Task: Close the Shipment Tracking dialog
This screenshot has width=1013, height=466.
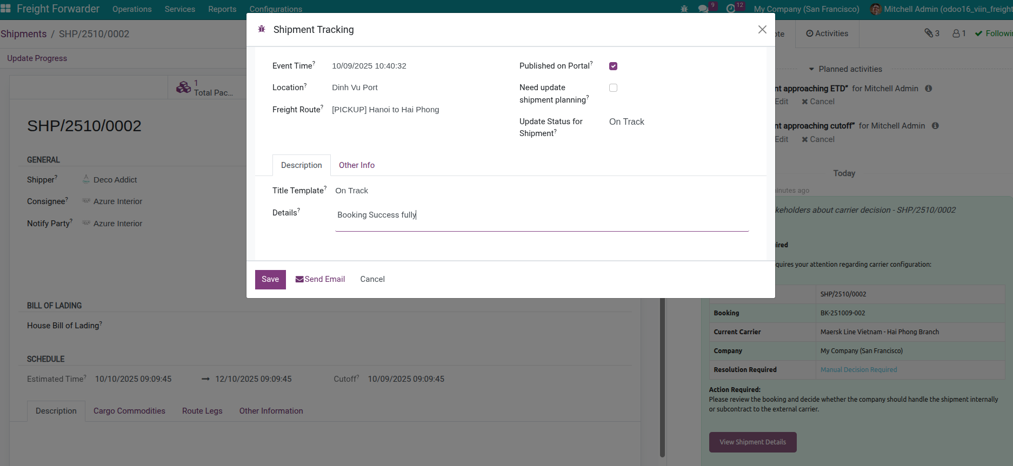Action: (762, 30)
